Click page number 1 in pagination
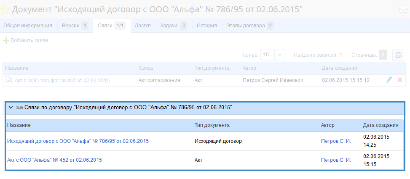410x179 pixels. [x=382, y=55]
